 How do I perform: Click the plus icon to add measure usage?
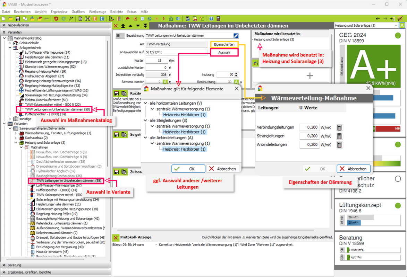click(x=310, y=76)
